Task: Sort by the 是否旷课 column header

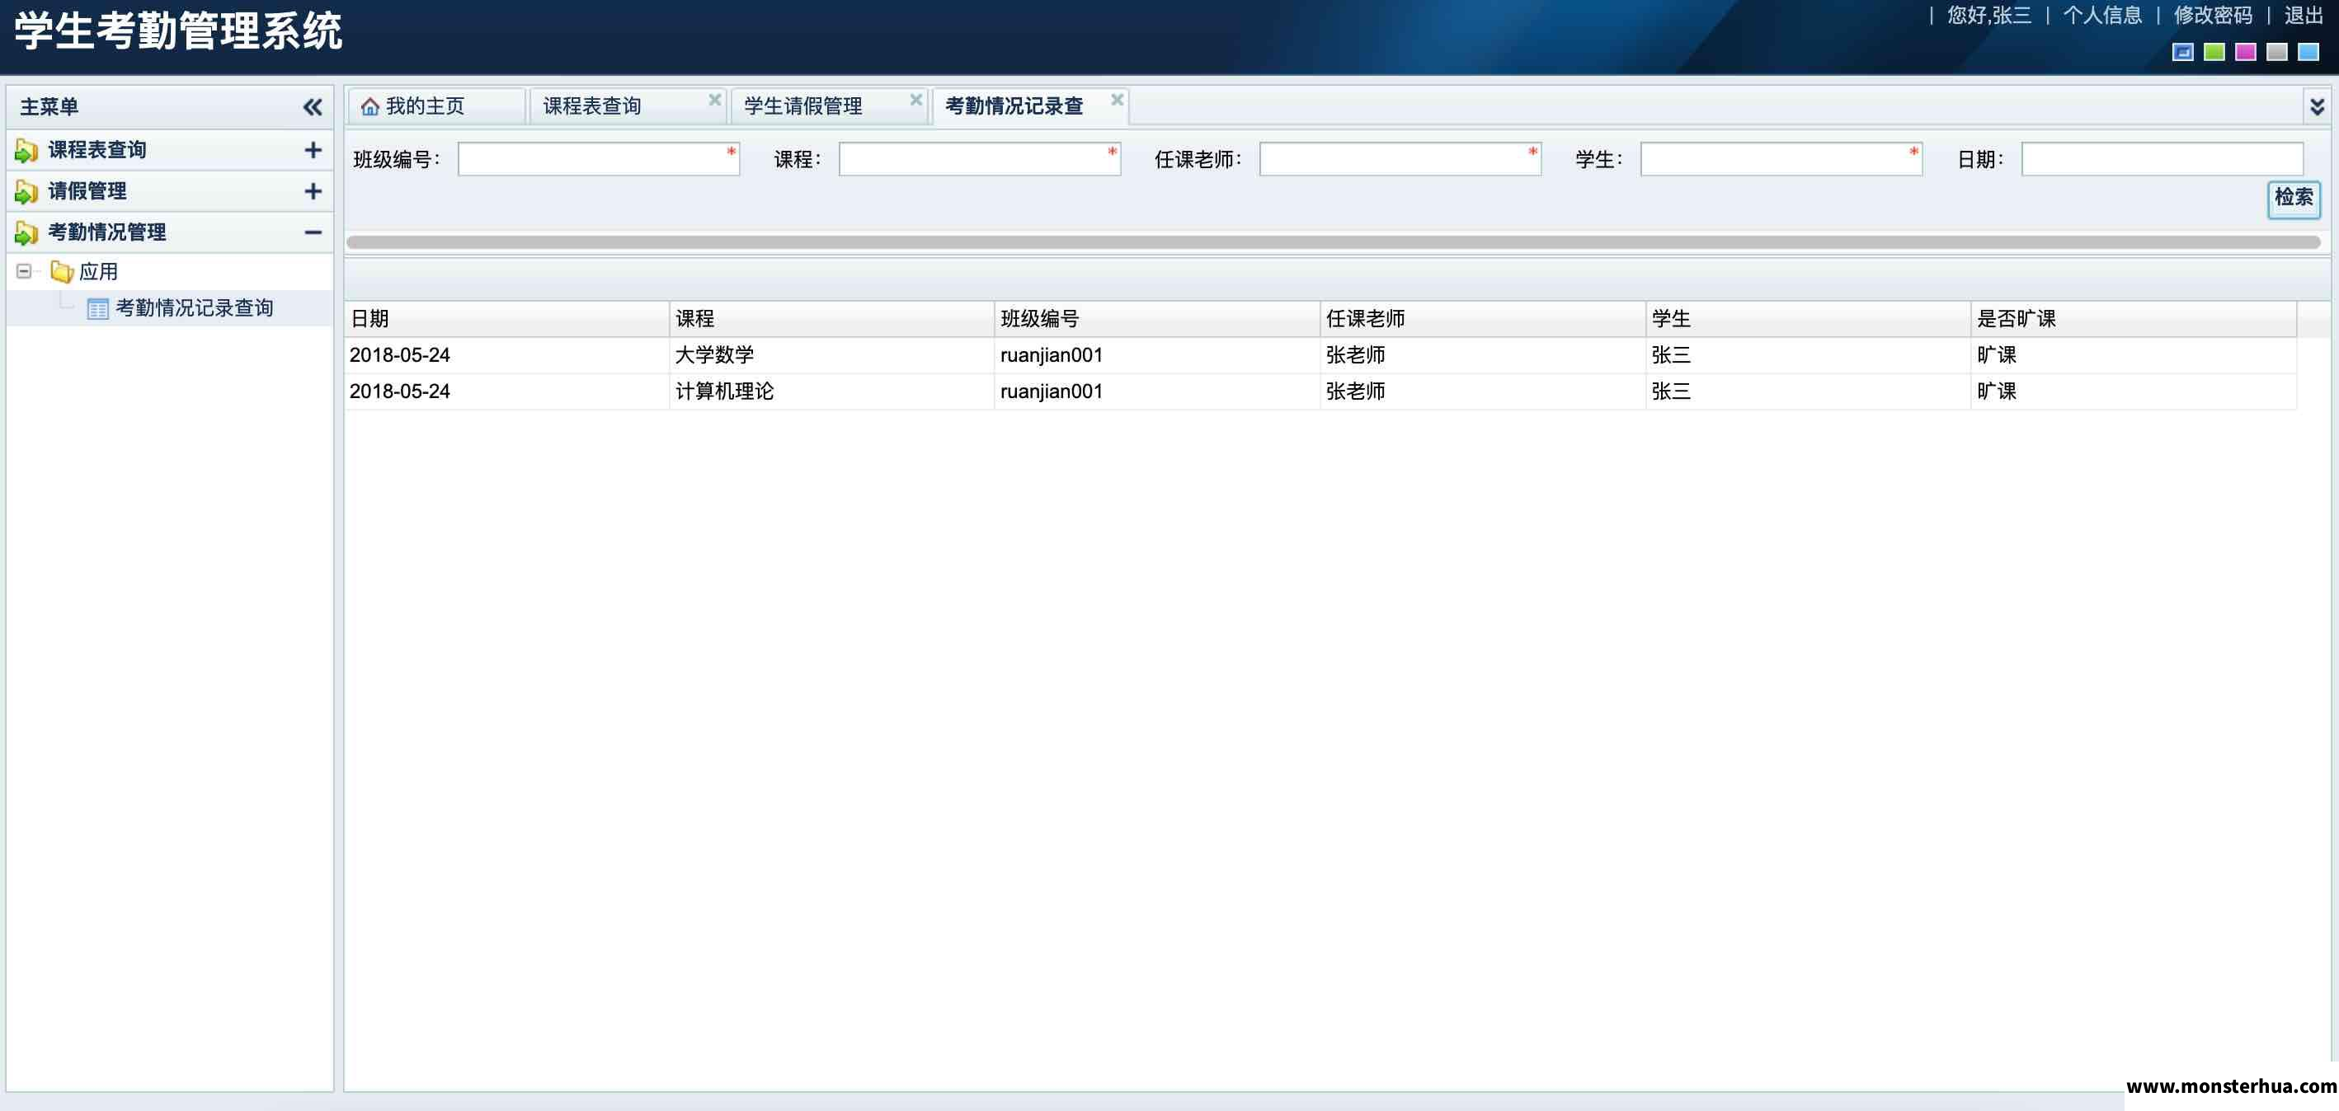Action: [2134, 319]
